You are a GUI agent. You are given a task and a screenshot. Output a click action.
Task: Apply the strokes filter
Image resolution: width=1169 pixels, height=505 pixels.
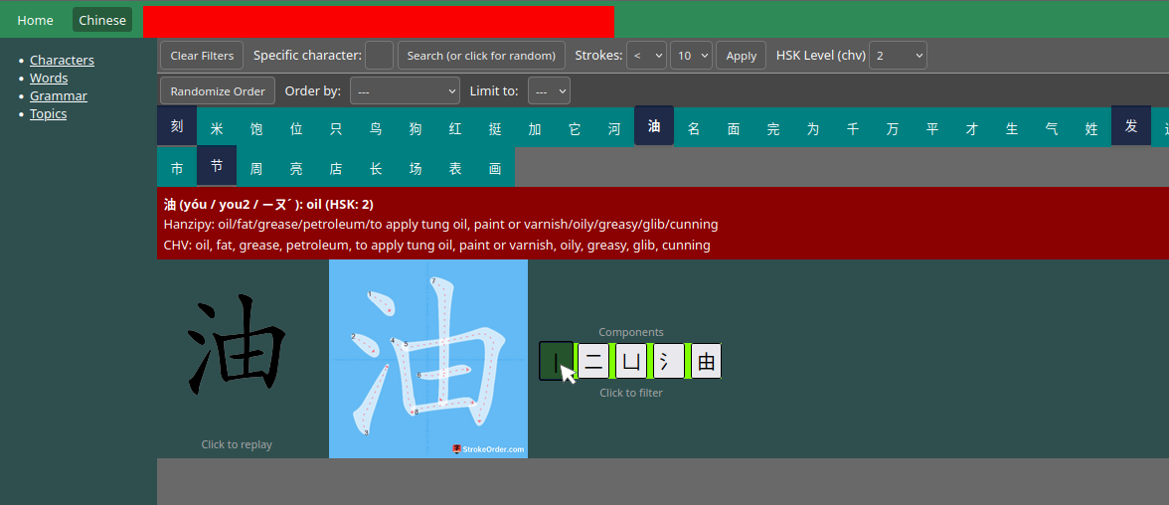(742, 56)
